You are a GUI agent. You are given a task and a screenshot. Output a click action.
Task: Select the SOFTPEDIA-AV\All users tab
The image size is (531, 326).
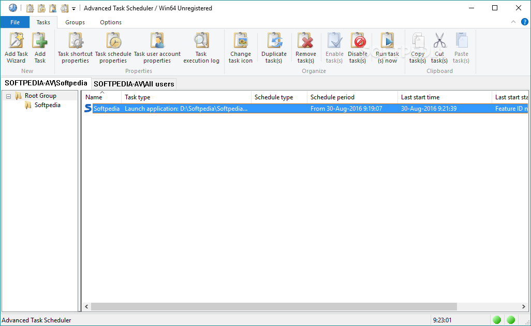tap(134, 84)
